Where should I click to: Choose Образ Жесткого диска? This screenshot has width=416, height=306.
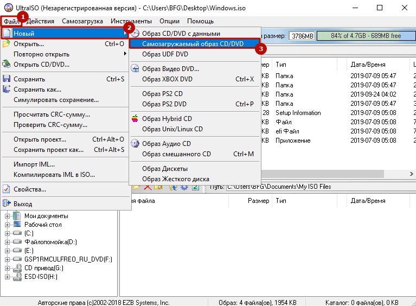point(195,179)
